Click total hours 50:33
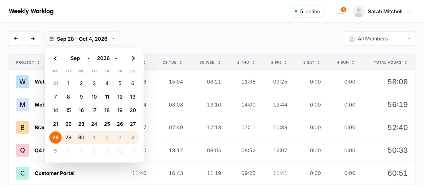 point(397,150)
